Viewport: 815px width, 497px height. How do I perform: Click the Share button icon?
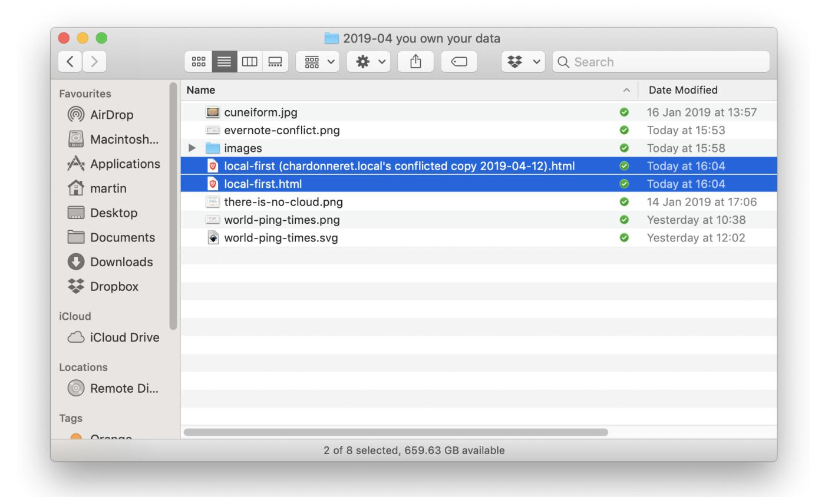pyautogui.click(x=415, y=62)
